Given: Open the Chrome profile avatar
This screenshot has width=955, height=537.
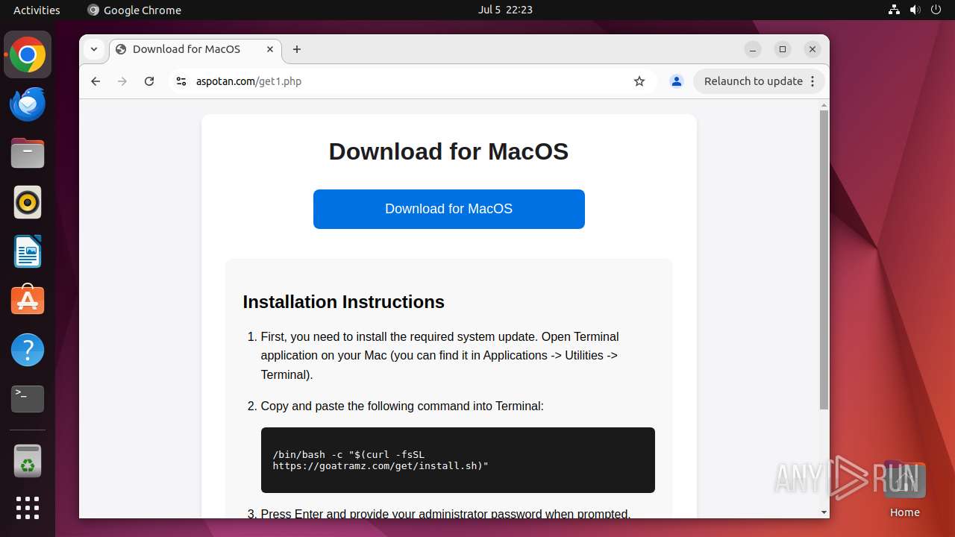Looking at the screenshot, I should point(677,81).
